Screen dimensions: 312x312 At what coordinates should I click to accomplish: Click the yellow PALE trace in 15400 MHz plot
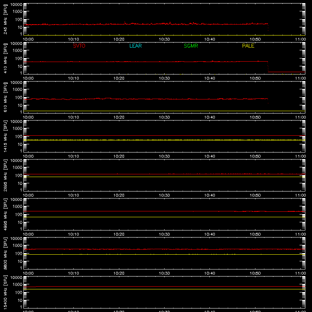tap(164, 289)
